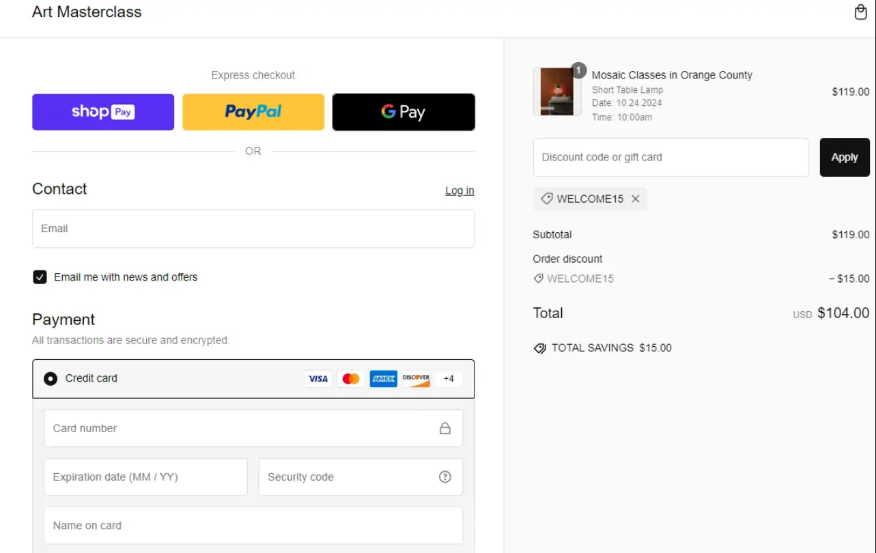The width and height of the screenshot is (876, 553).
Task: Focus the Expiration date field
Action: click(145, 477)
